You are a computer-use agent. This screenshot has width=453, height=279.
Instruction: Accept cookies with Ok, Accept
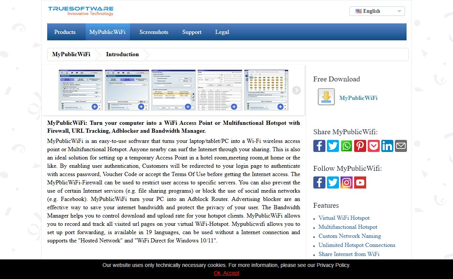coord(226,273)
